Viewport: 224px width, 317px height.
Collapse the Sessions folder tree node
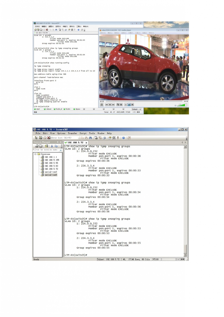[x=35, y=154]
